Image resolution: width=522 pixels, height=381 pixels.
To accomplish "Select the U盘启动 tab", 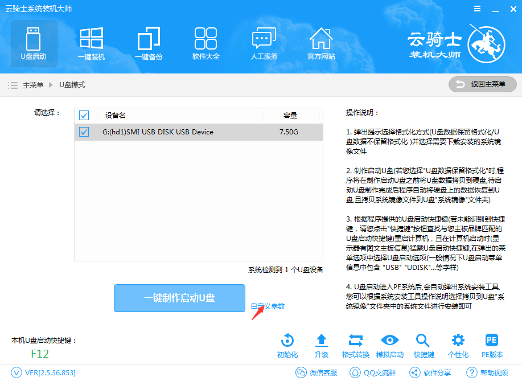I will coord(33,43).
